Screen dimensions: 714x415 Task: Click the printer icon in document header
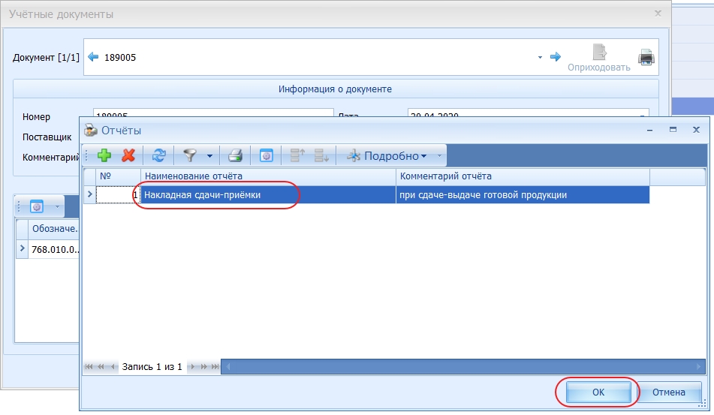pos(646,57)
